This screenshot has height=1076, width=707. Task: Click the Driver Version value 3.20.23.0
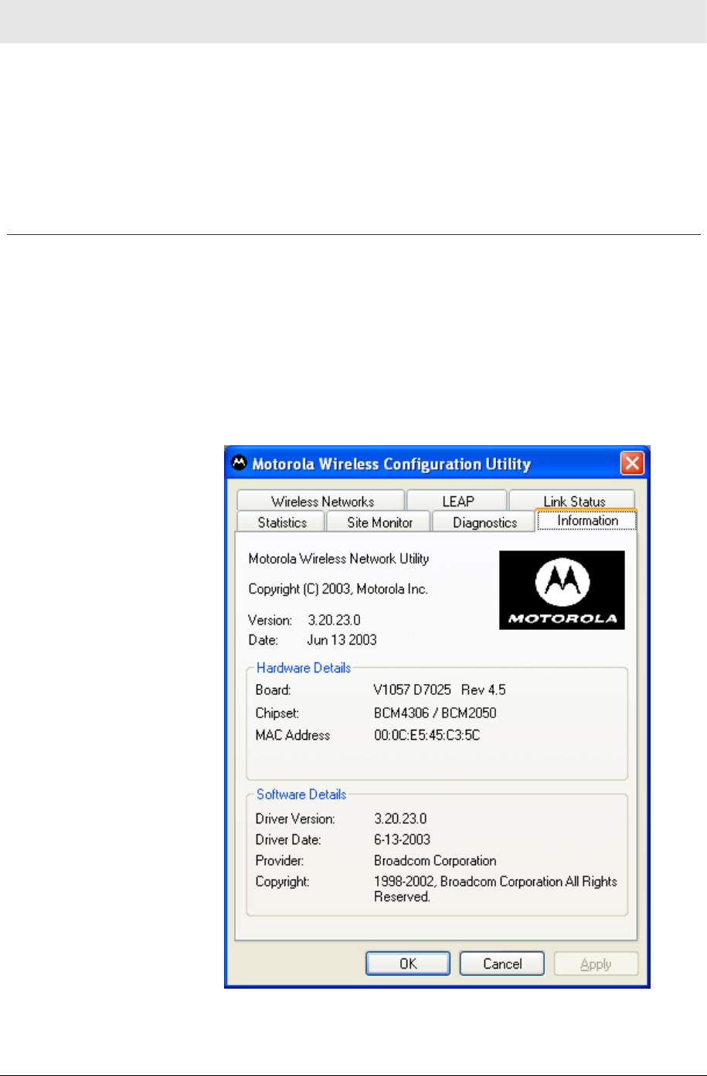coord(400,818)
